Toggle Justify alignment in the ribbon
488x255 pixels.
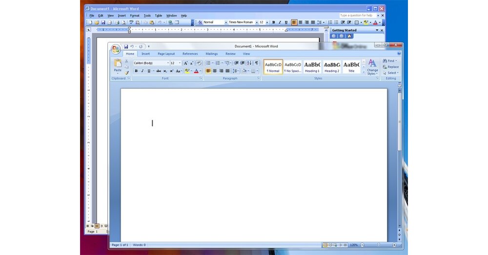point(227,71)
